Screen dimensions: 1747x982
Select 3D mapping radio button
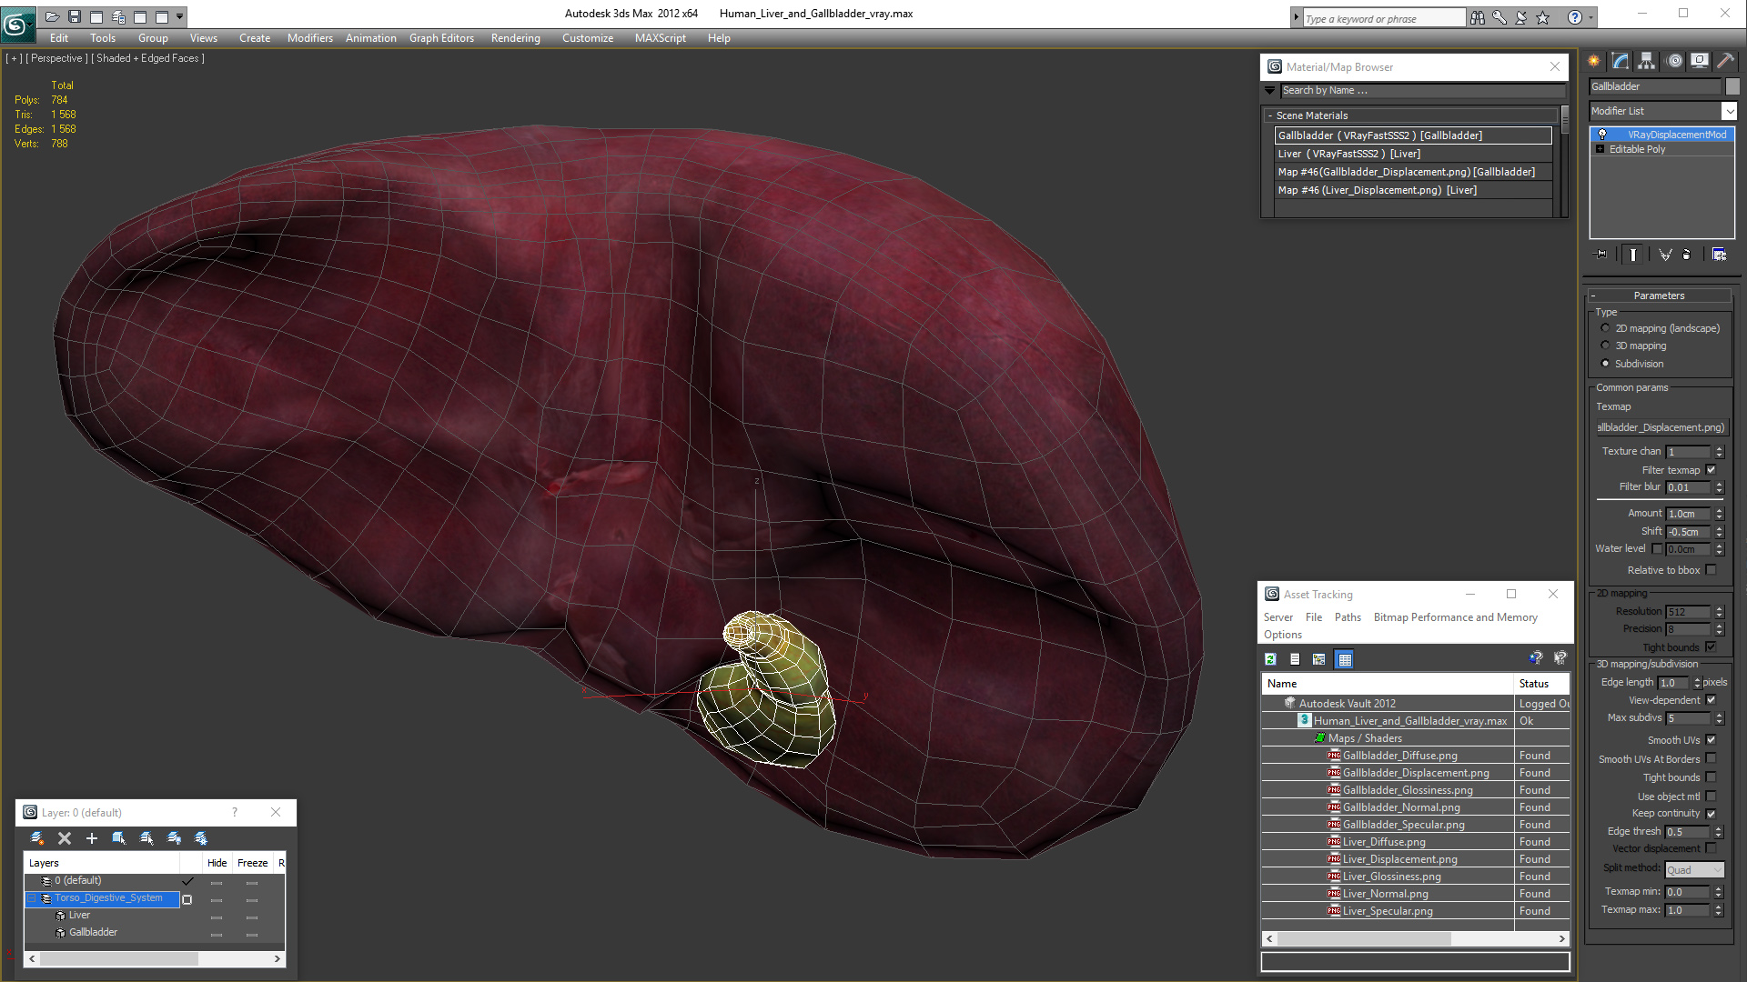pos(1605,346)
